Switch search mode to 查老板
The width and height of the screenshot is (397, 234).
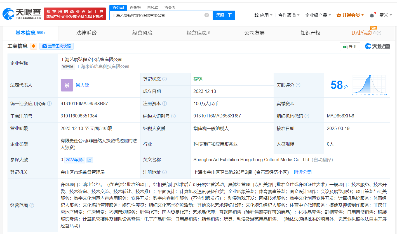(135, 8)
